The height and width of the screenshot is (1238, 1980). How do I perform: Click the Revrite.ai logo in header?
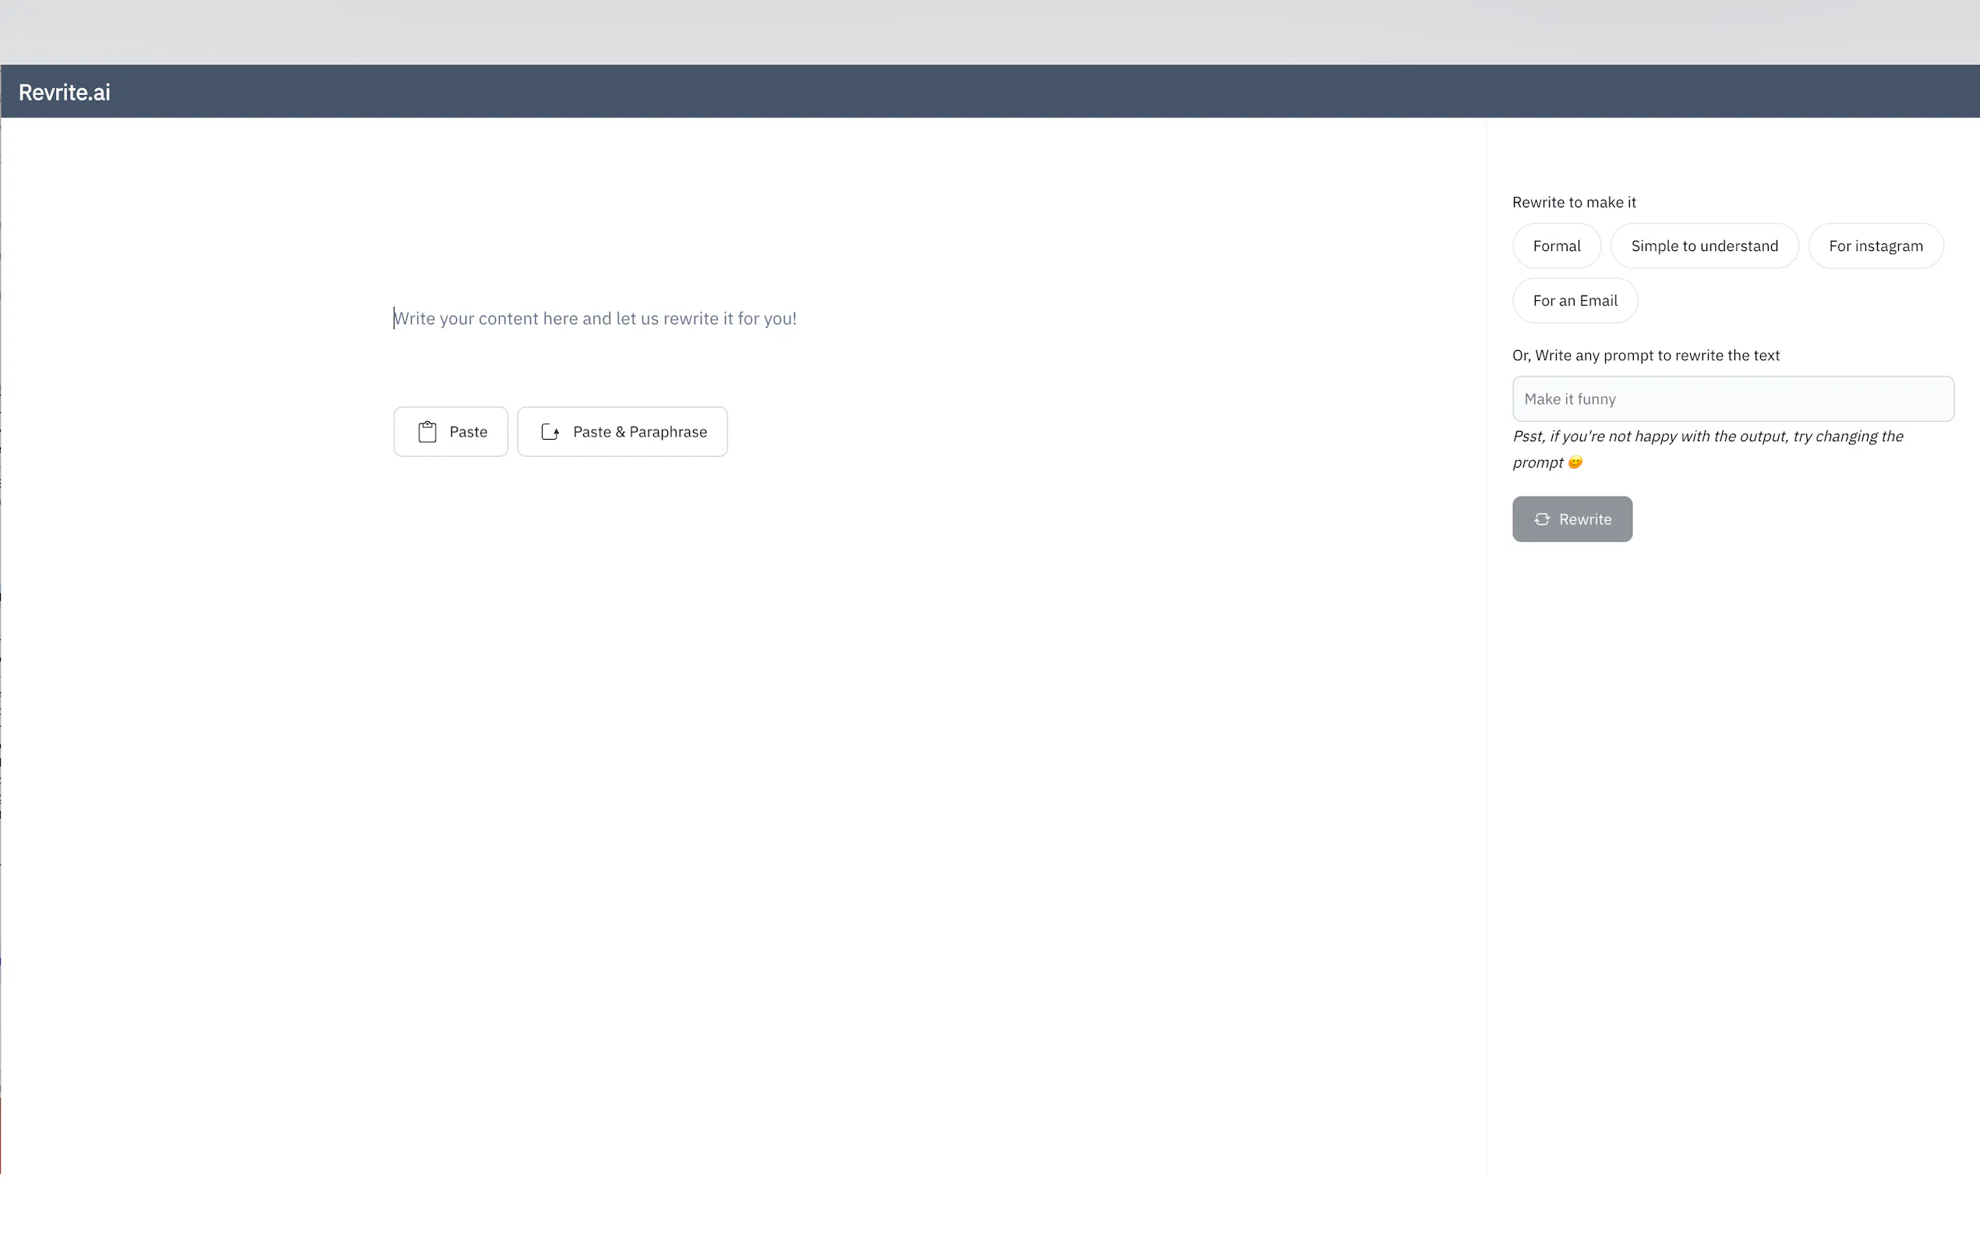pos(64,93)
